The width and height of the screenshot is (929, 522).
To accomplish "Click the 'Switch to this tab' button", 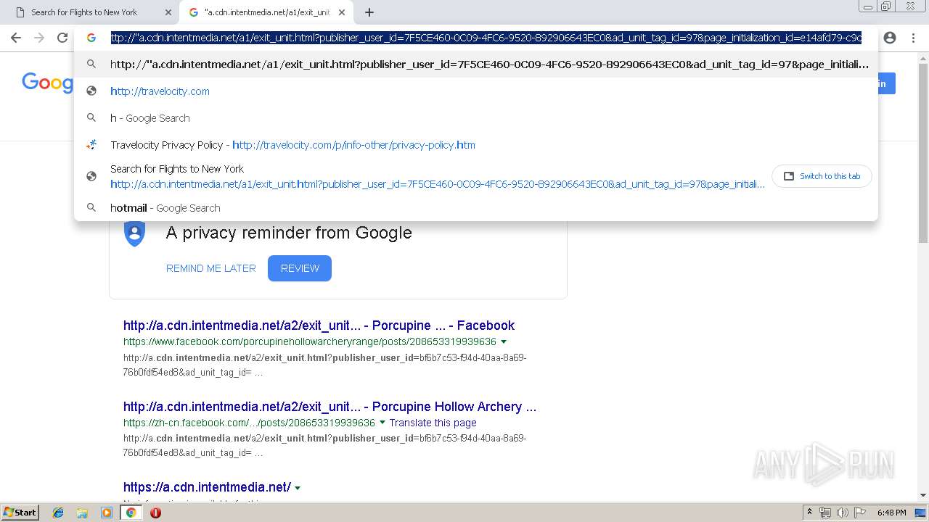I will pos(822,176).
